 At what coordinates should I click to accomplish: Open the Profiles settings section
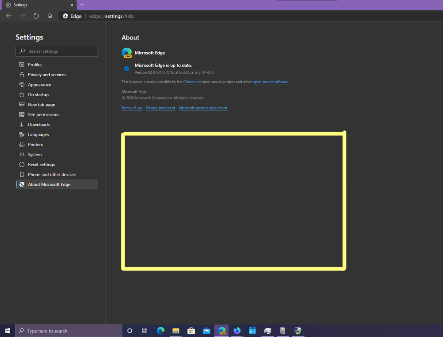click(x=57, y=65)
